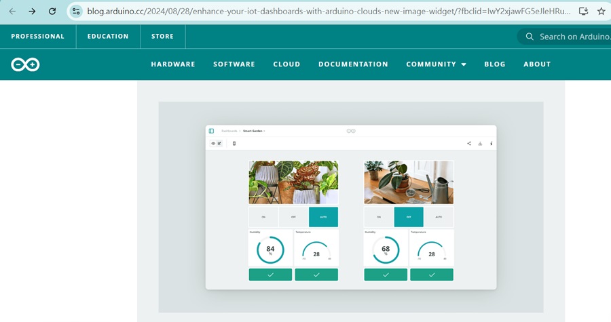Click the dashboard share icon
This screenshot has width=611, height=322.
[469, 143]
